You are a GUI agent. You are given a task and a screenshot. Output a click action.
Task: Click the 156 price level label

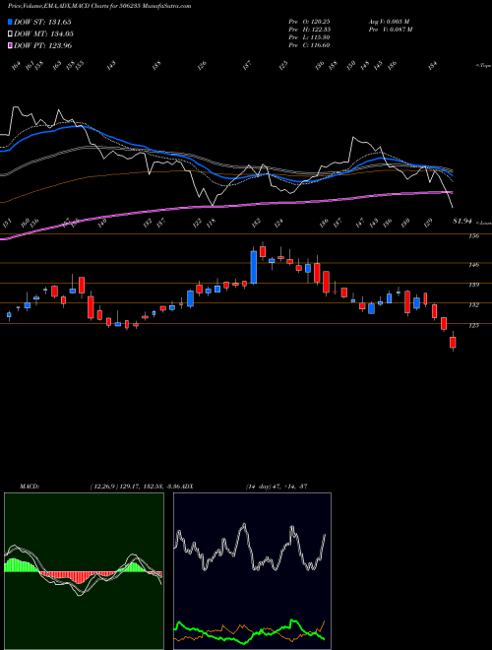[473, 236]
